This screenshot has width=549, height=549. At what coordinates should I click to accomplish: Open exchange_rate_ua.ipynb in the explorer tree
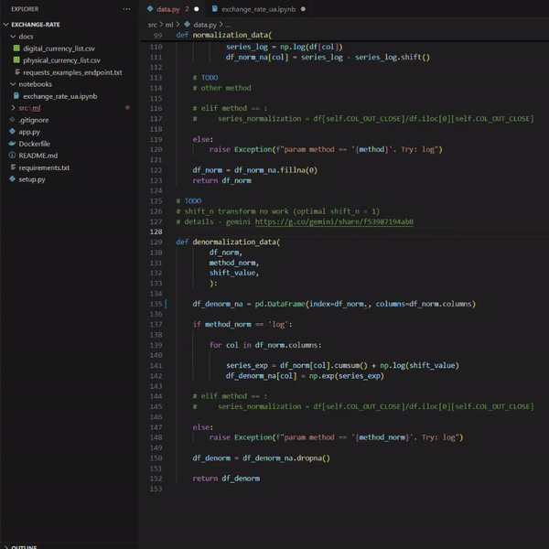[59, 96]
